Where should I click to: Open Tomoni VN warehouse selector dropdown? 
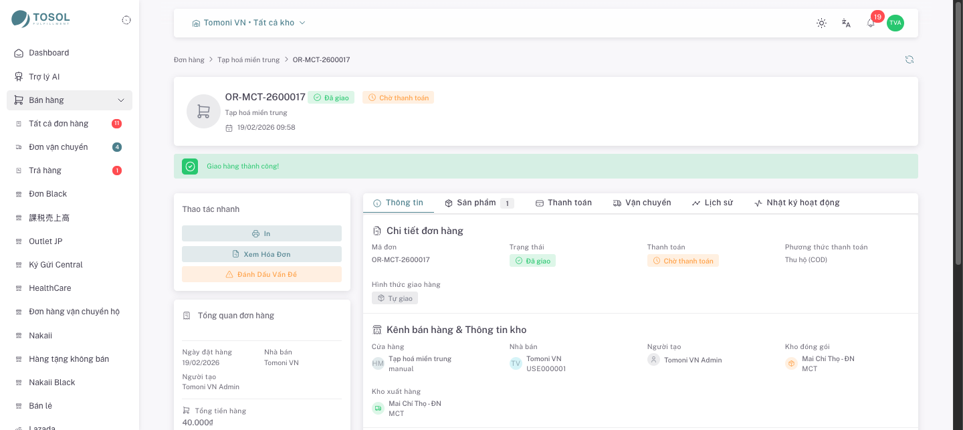(249, 23)
